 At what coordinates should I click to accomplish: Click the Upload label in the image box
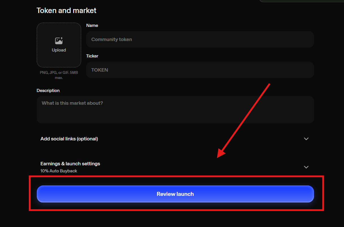click(59, 50)
